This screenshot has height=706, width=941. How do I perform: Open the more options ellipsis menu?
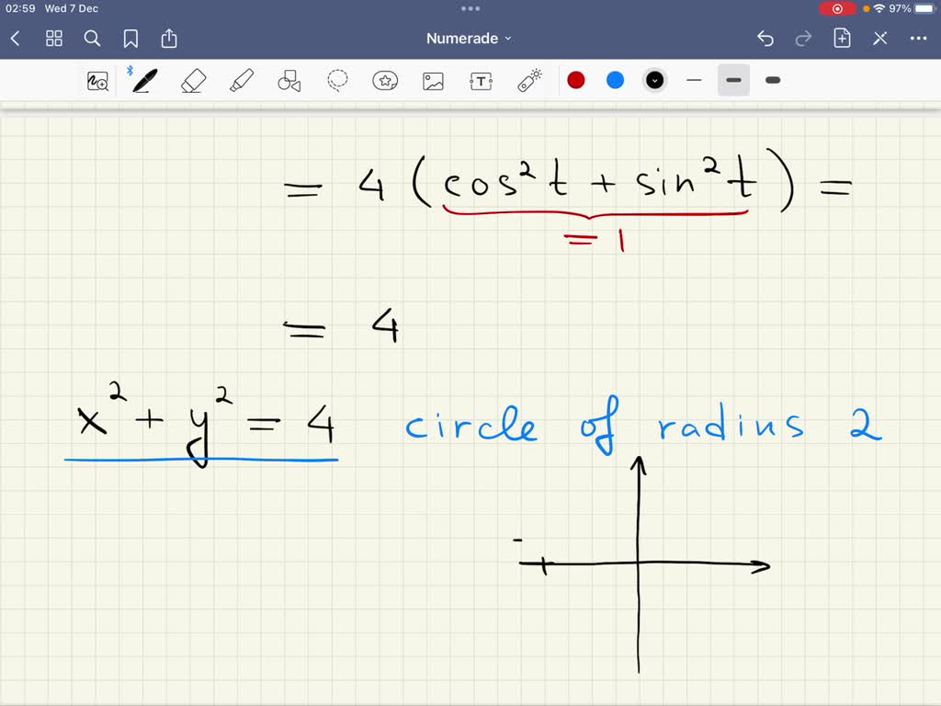pos(918,38)
